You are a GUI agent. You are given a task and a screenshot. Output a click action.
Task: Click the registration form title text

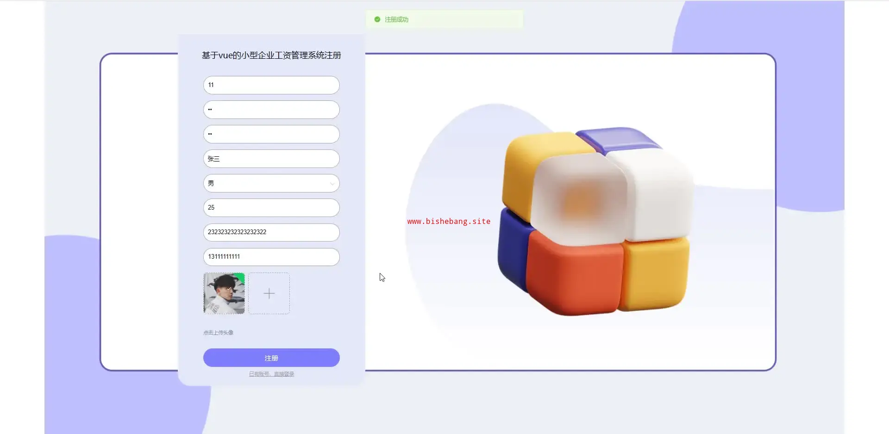(x=271, y=56)
